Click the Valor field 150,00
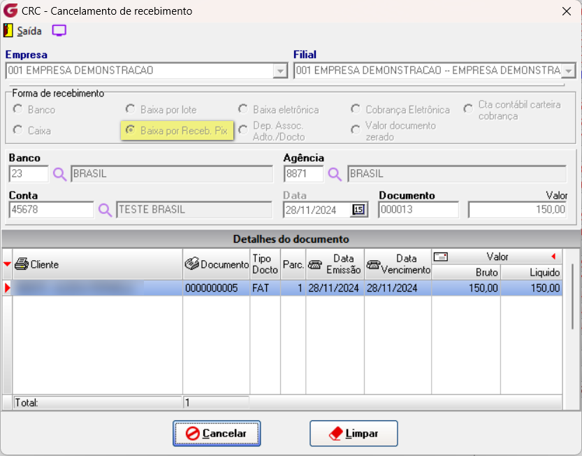The image size is (582, 456). click(x=518, y=210)
